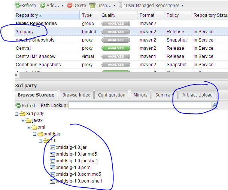Collapse the xmldsig tree node
This screenshot has width=228, height=190.
pyautogui.click(x=34, y=134)
